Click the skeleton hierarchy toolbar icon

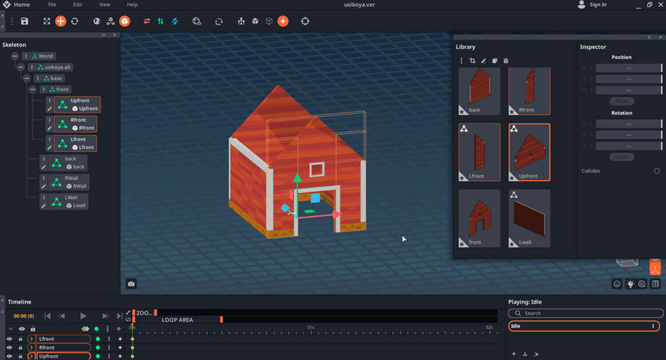tap(241, 21)
